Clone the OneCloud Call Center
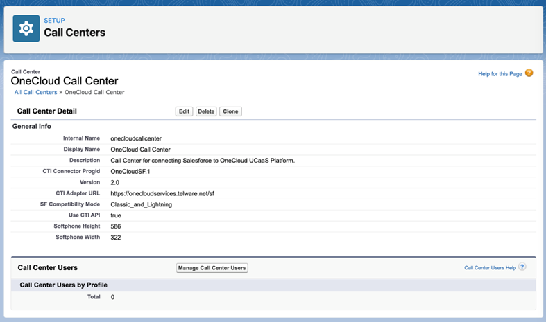Screen dimensions: 546x322 (230, 111)
